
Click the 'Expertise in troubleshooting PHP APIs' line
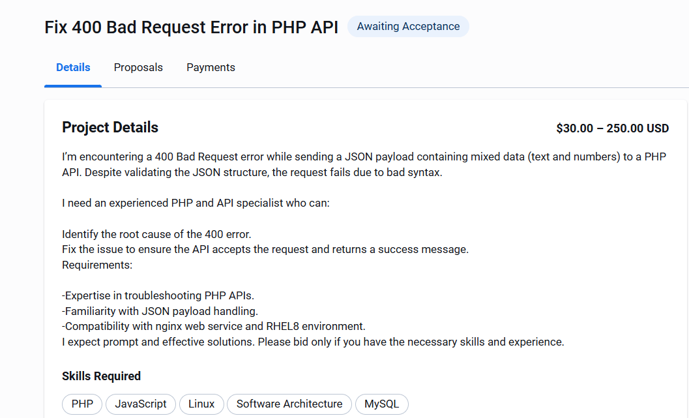pyautogui.click(x=158, y=295)
